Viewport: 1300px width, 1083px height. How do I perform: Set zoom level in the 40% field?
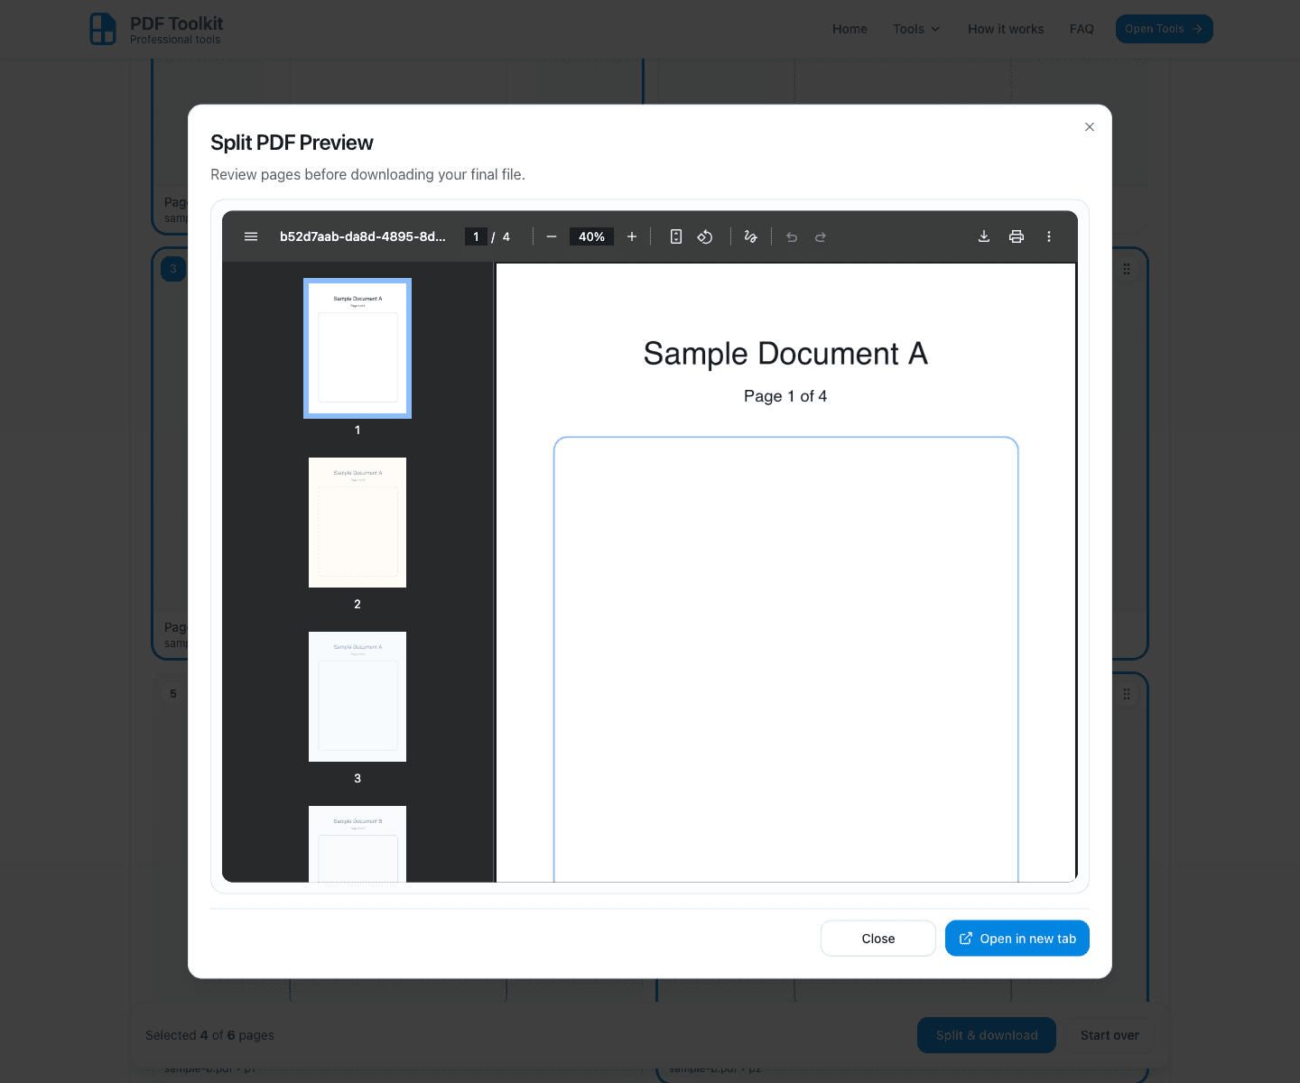coord(591,236)
